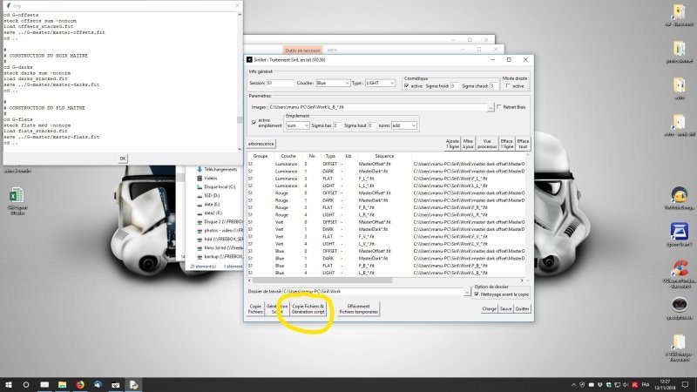
Task: Click the Vue processus button
Action: 487,144
